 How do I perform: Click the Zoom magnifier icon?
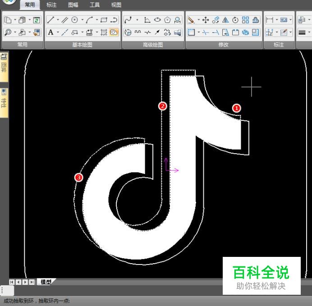[8, 32]
